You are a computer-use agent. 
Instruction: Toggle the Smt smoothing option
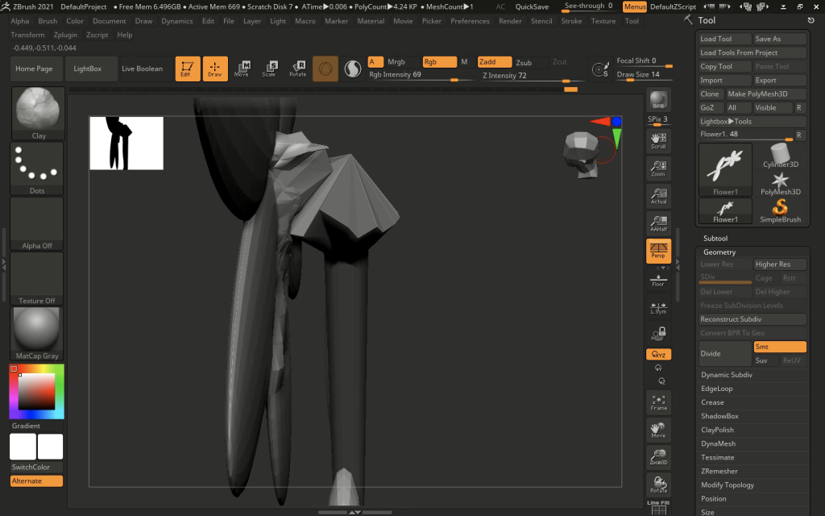coord(779,347)
